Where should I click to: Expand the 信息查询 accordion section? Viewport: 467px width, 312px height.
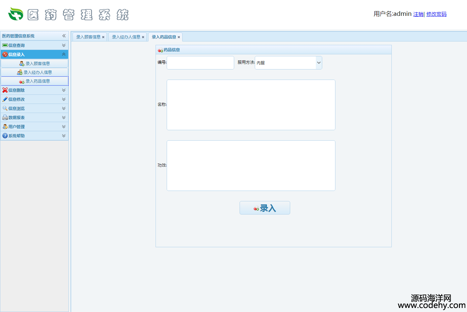point(64,45)
